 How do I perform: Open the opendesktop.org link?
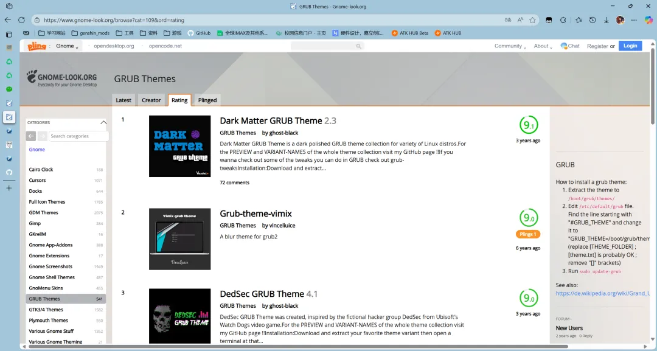pos(114,46)
